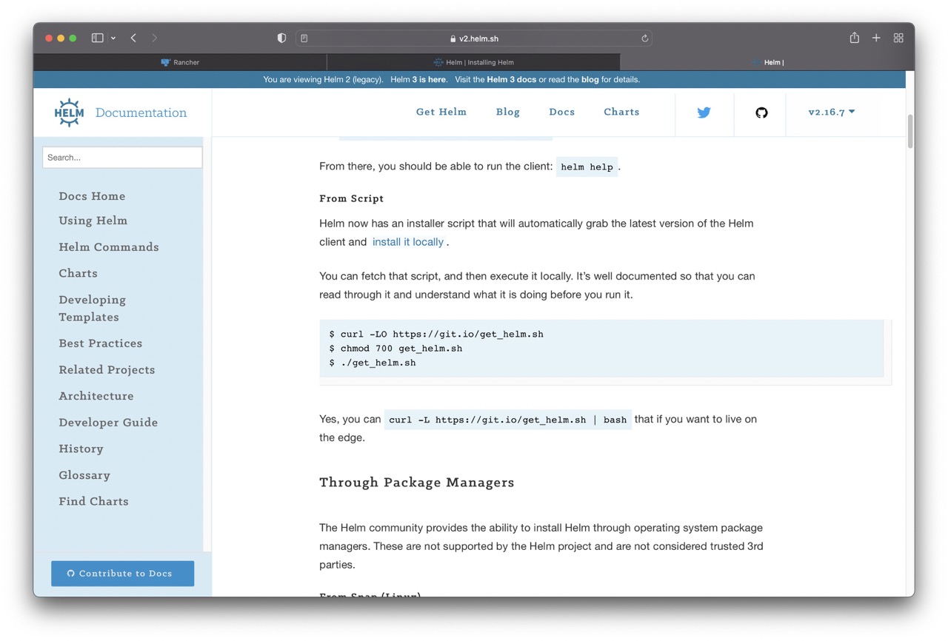Switch to the Rancher tab
948x641 pixels.
180,62
